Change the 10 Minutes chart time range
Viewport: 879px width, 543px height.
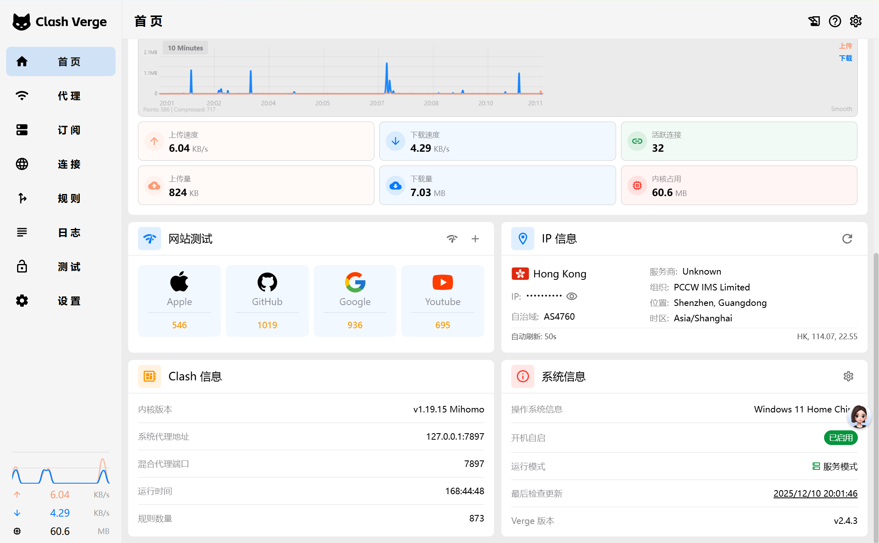point(185,48)
